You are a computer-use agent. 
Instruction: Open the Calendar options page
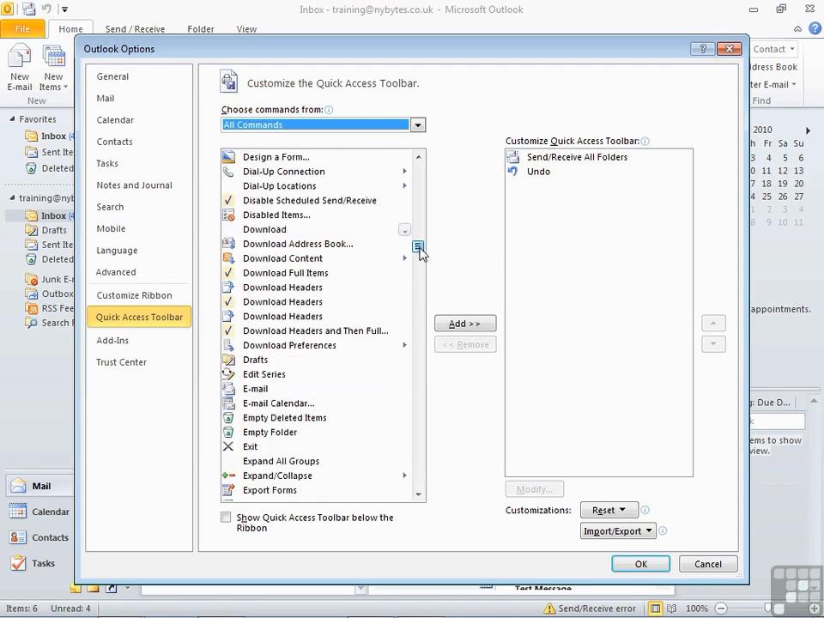pyautogui.click(x=115, y=120)
